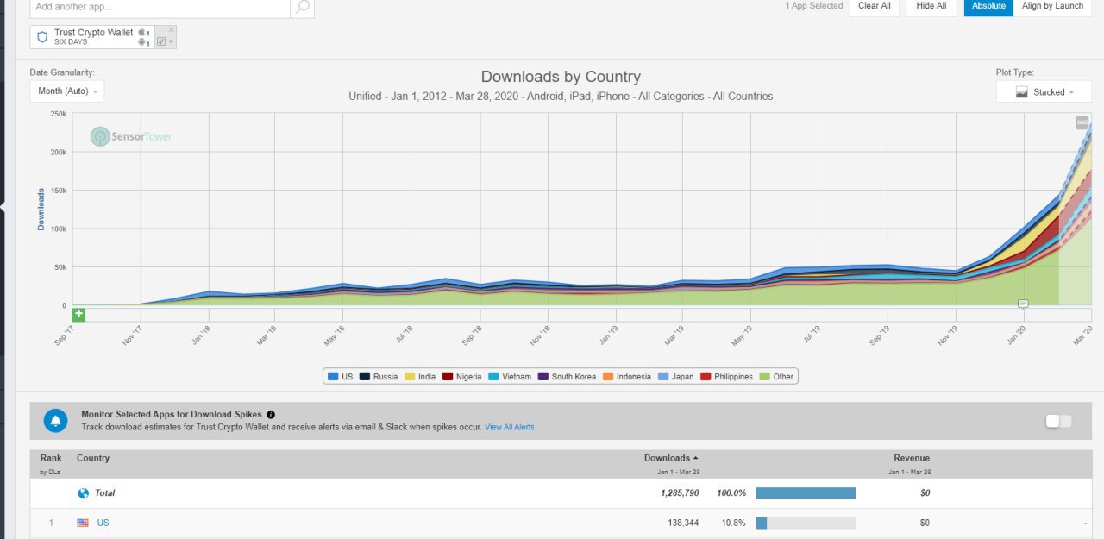Toggle Other series in legend
1104x539 pixels.
click(x=776, y=377)
